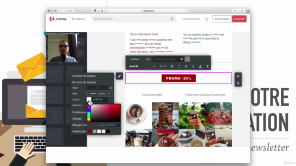Focus the Chercher des cours search box
This screenshot has height=166, width=296.
coord(134,19)
